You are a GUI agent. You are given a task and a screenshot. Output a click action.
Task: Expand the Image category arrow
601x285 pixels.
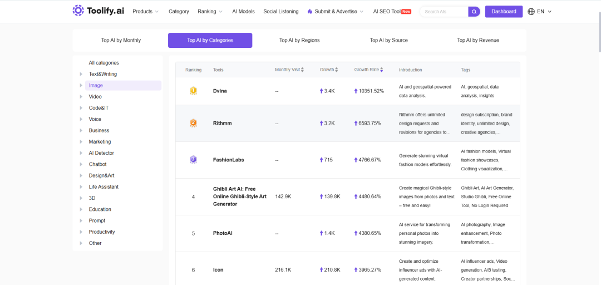81,85
